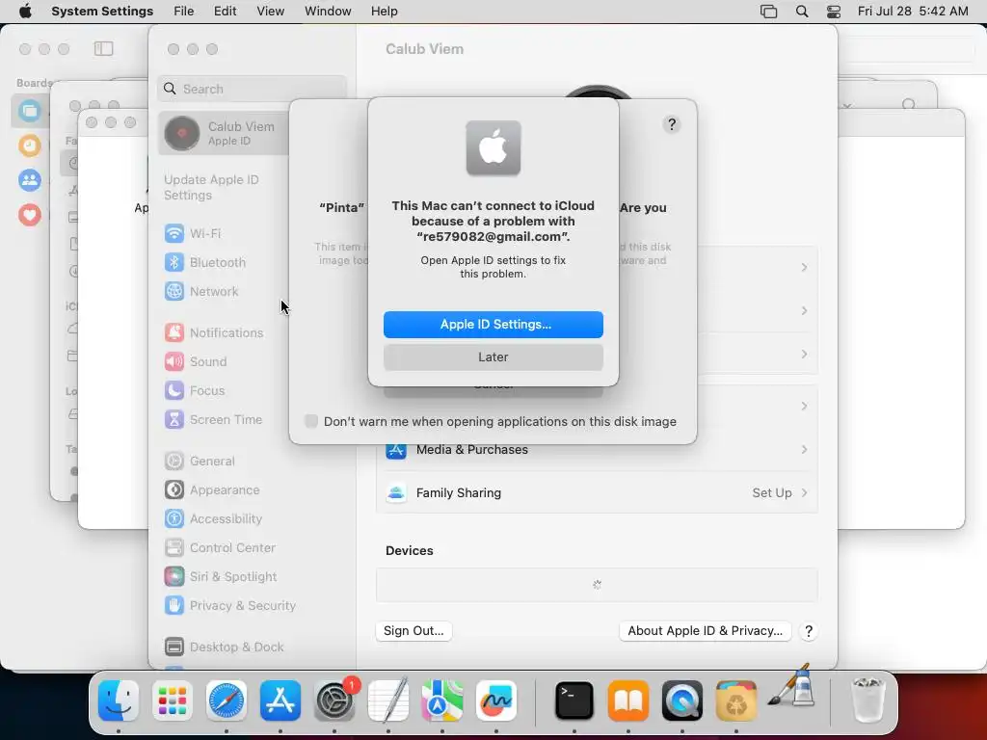Open Books from the Dock
The height and width of the screenshot is (740, 987).
(x=628, y=700)
